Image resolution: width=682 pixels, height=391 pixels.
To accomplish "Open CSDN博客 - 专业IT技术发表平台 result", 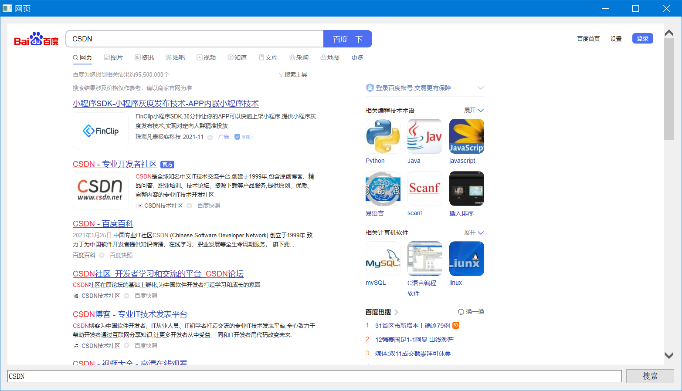I will click(x=130, y=314).
